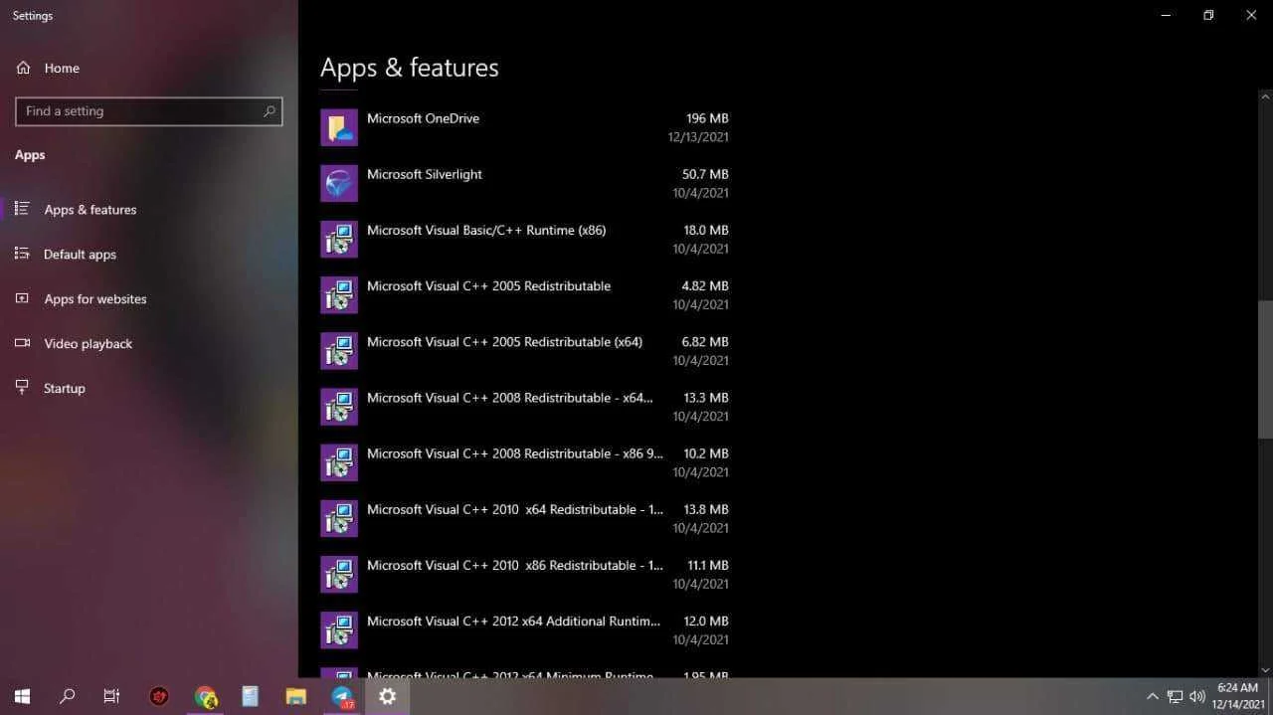Select Visual C++ 2012 x64 Additional Runtime name
The image size is (1273, 715).
[x=513, y=620]
